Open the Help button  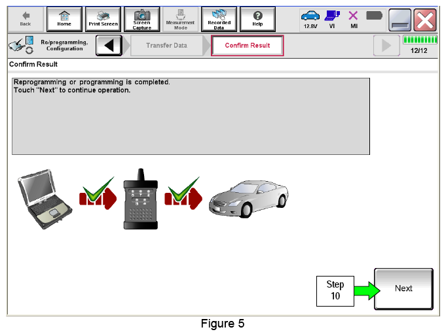point(257,18)
